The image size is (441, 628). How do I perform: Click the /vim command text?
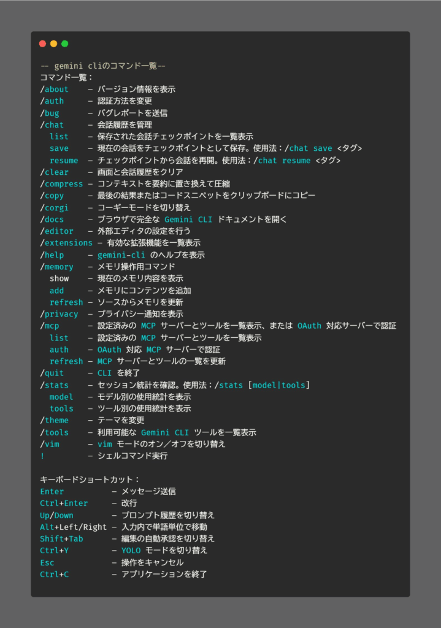(49, 444)
